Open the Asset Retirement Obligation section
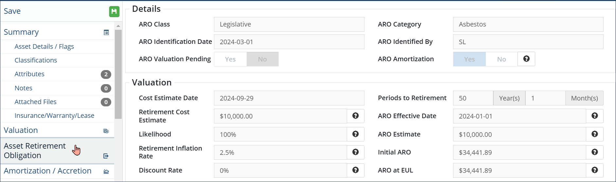Viewport: 616px width, 182px height. 35,151
